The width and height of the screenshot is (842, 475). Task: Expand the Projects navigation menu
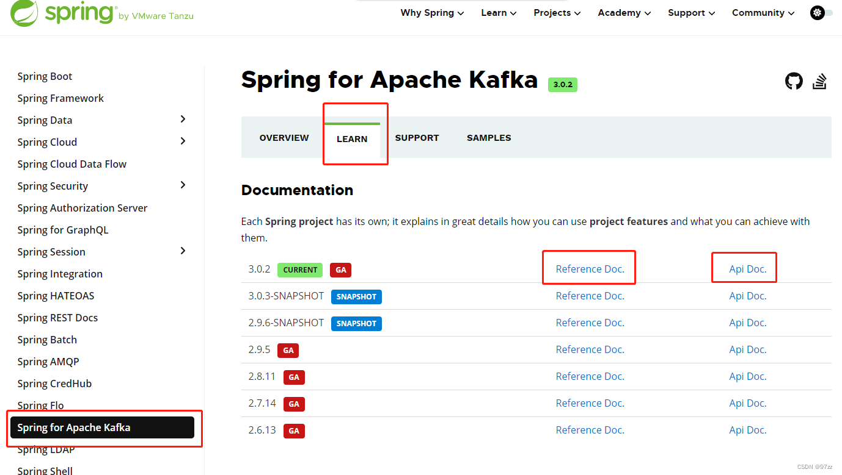tap(557, 13)
